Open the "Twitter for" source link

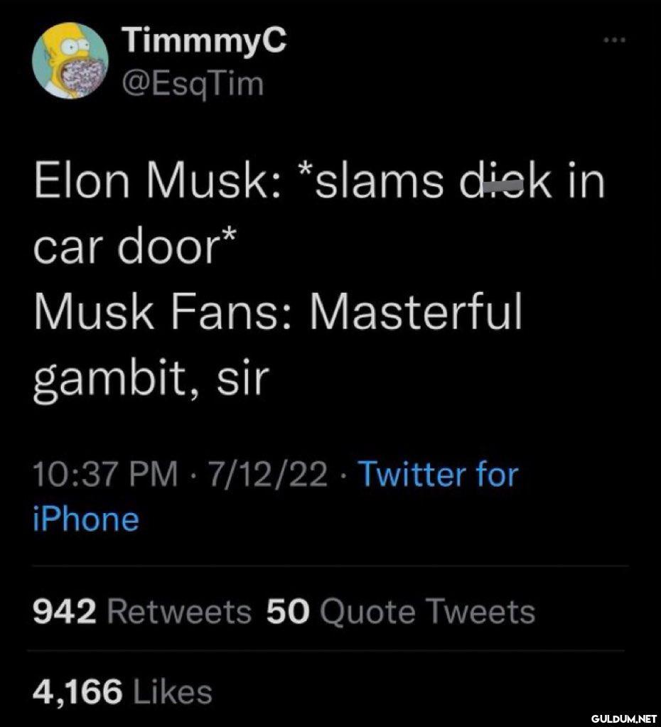439,474
